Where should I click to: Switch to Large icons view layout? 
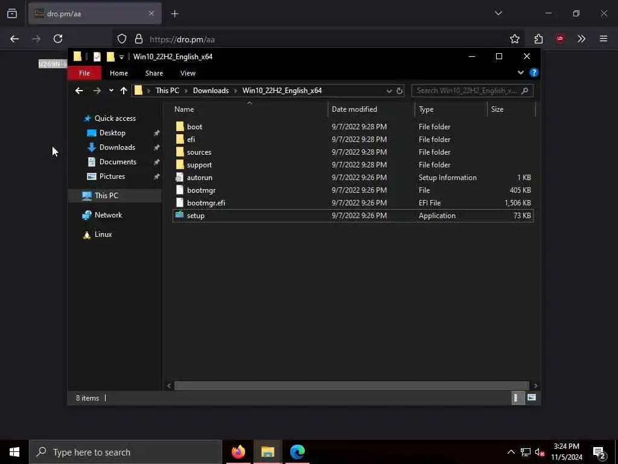click(531, 398)
